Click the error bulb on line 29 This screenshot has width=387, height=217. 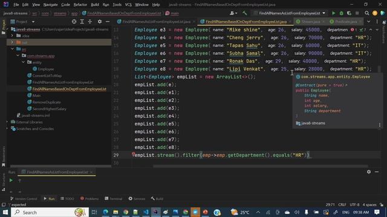tap(133, 154)
